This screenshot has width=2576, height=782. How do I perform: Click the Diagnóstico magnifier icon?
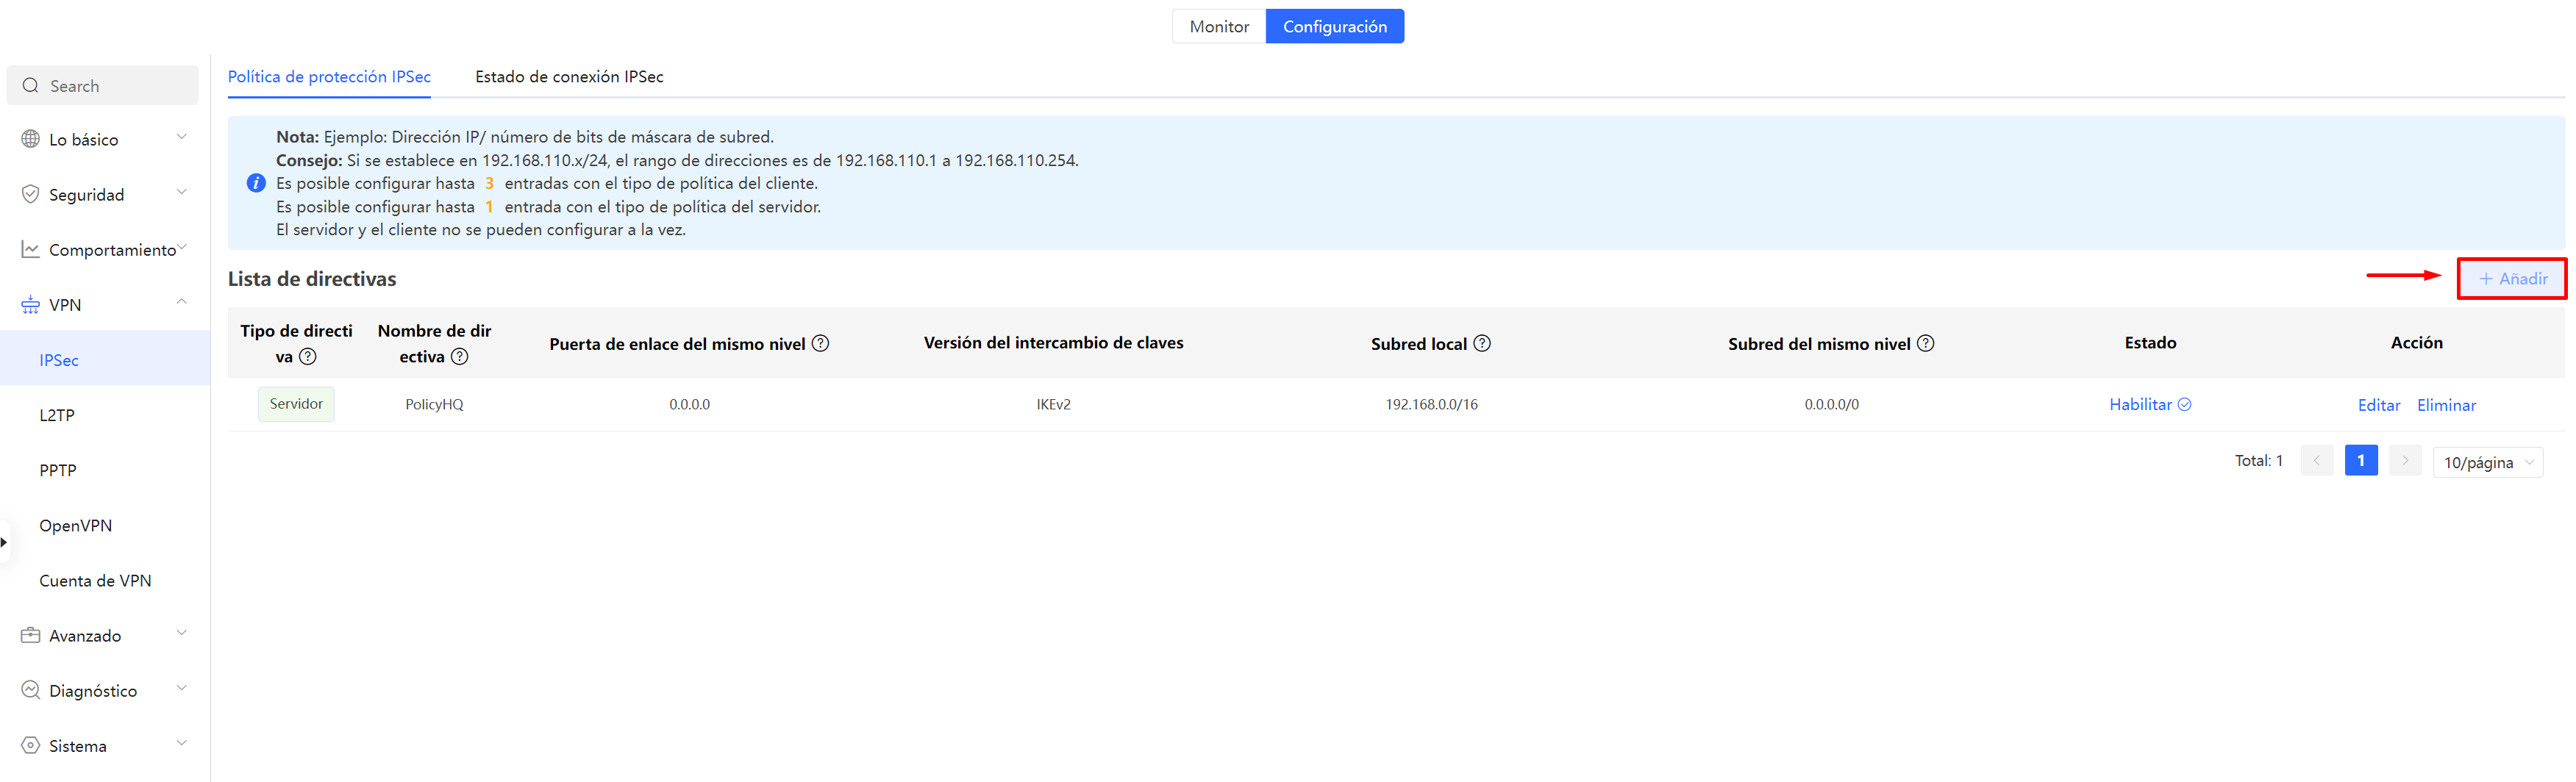tap(30, 690)
